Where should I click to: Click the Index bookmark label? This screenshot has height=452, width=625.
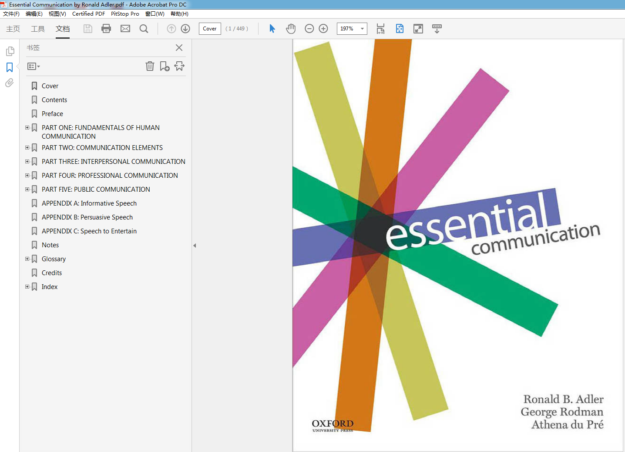50,287
